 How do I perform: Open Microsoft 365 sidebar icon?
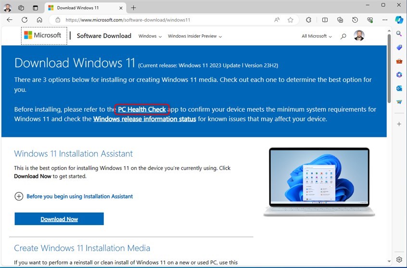click(x=399, y=75)
